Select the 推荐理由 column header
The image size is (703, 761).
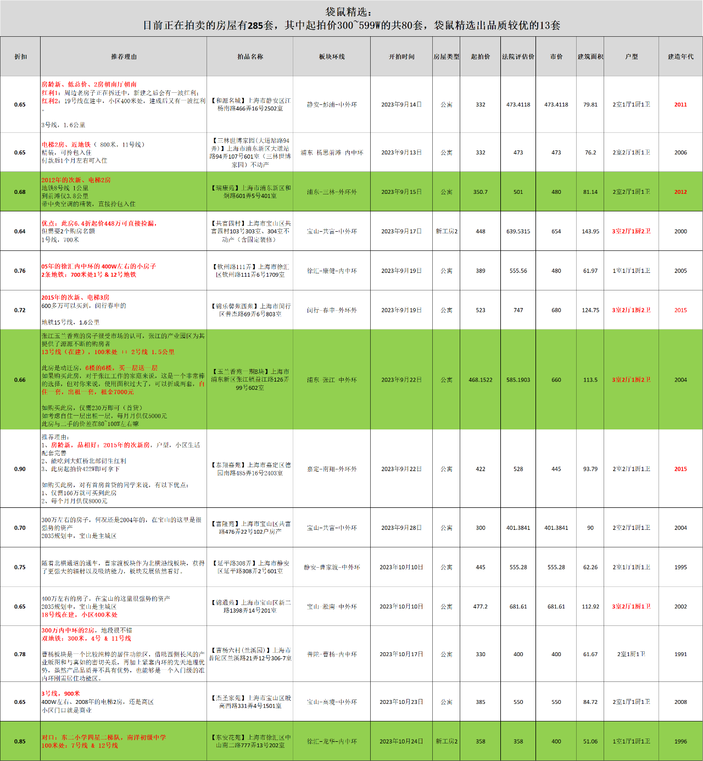point(124,57)
